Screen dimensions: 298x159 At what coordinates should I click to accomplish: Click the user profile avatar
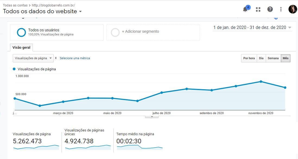coord(293,9)
